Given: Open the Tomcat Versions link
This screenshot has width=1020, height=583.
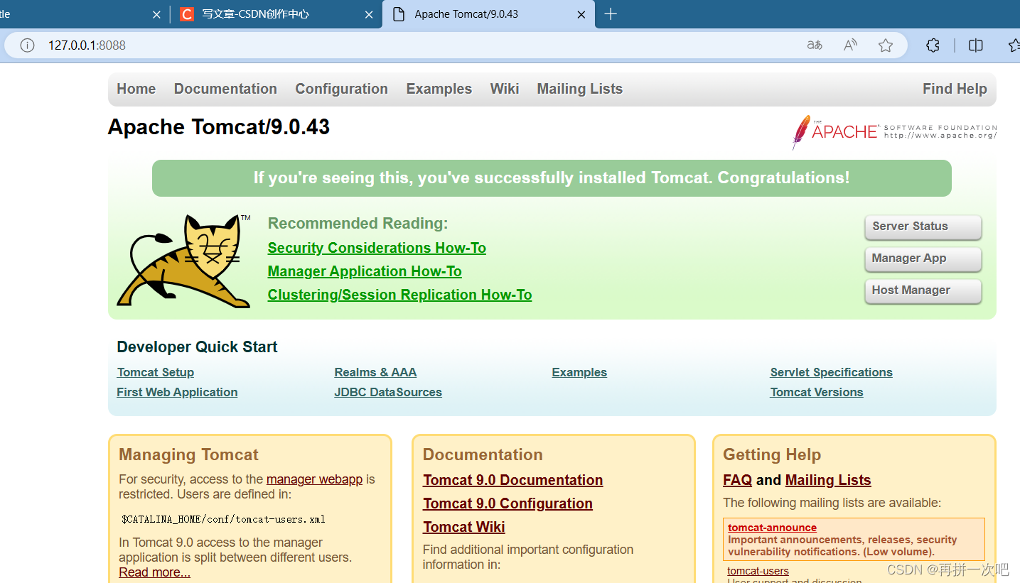Looking at the screenshot, I should coord(817,392).
